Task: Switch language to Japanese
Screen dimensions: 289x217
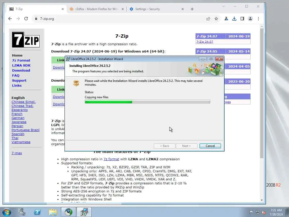Action: coord(19,122)
